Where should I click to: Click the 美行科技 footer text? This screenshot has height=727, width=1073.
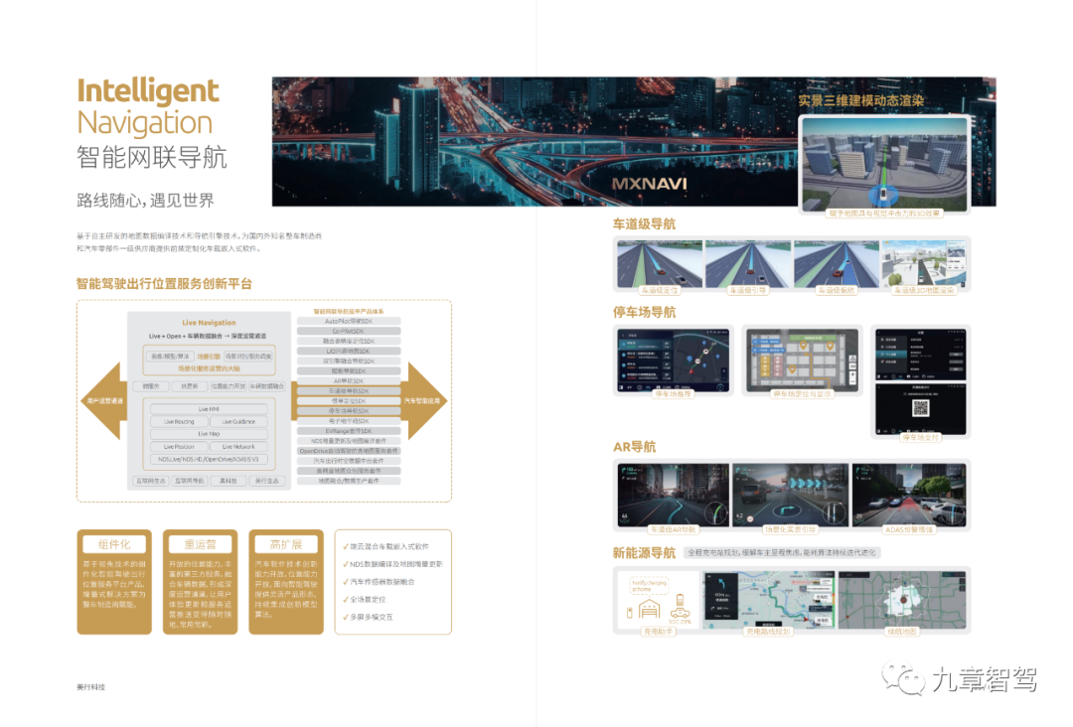[90, 686]
